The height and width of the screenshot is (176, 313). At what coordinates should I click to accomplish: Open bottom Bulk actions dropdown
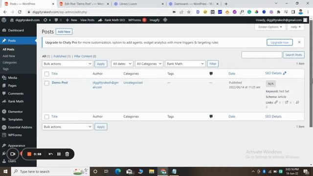click(x=67, y=127)
